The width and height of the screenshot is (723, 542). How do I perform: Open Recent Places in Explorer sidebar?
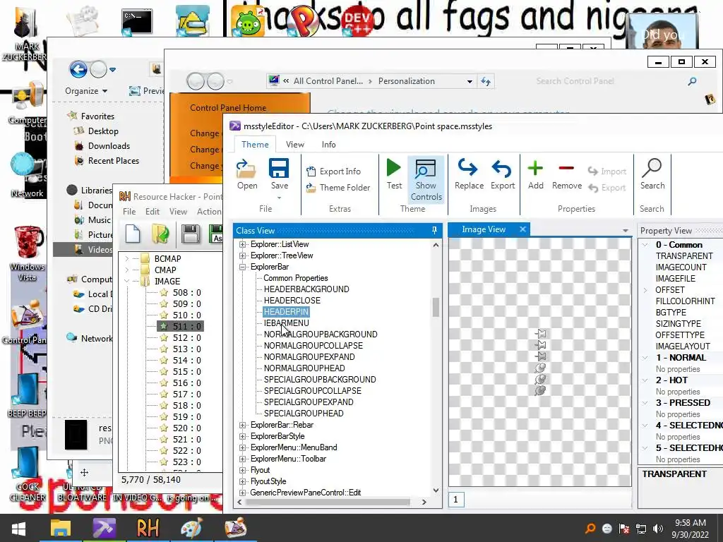[x=114, y=161]
